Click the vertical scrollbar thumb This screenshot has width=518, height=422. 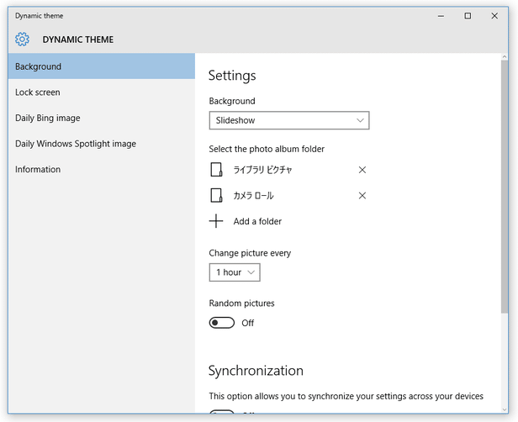505,187
